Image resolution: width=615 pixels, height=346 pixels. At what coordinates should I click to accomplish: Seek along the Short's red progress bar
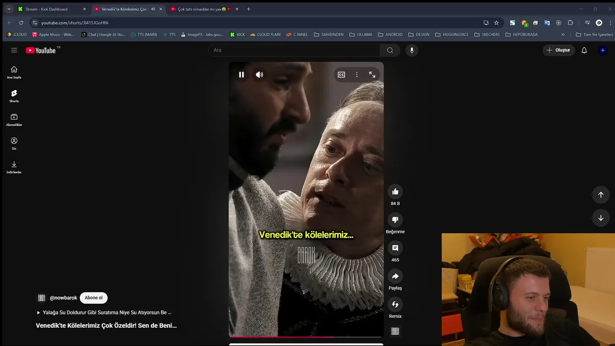(306, 337)
